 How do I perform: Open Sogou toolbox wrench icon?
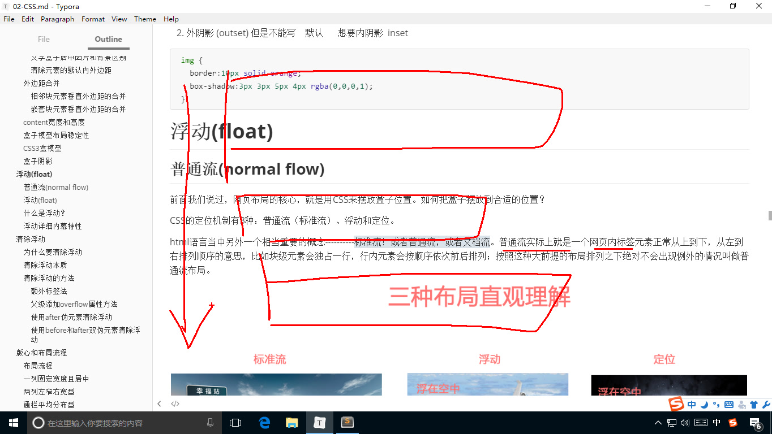click(x=766, y=405)
